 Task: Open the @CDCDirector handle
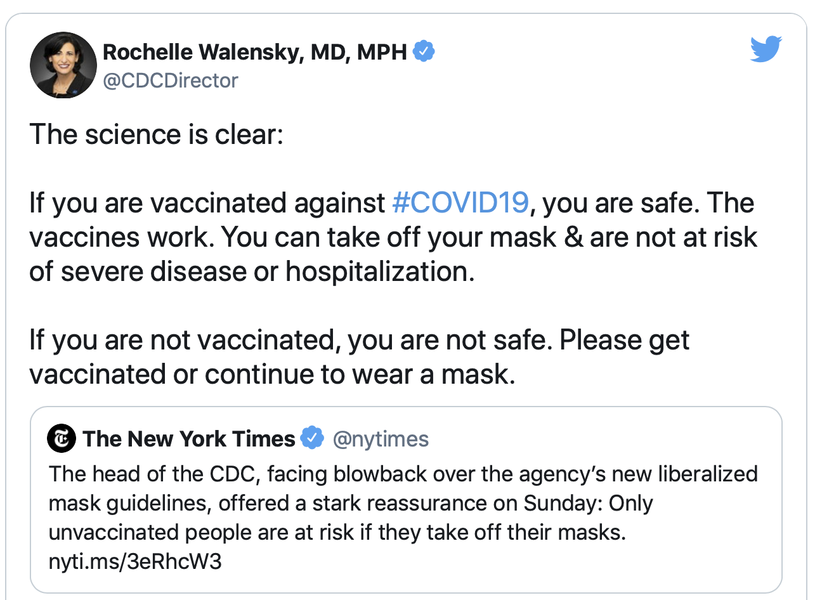(170, 81)
